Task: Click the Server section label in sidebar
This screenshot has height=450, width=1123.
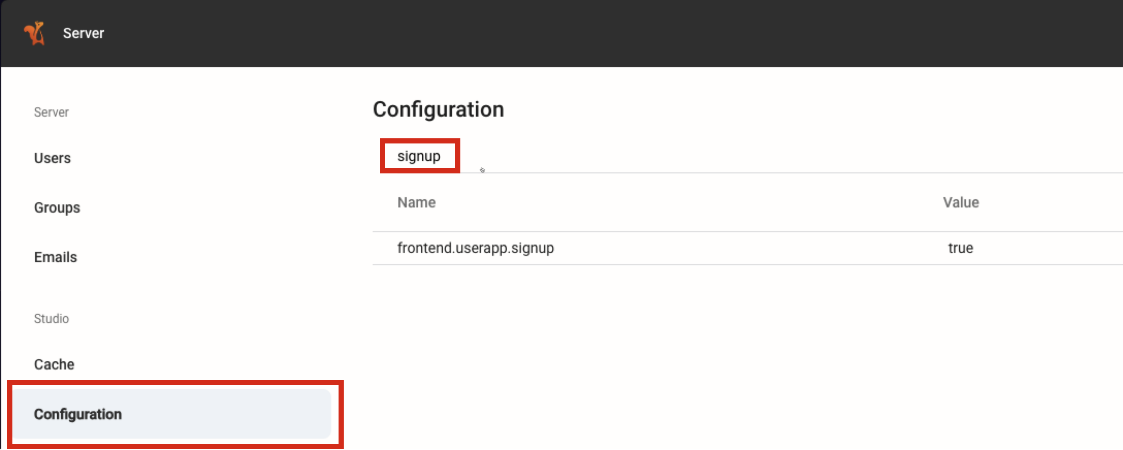Action: [x=51, y=112]
